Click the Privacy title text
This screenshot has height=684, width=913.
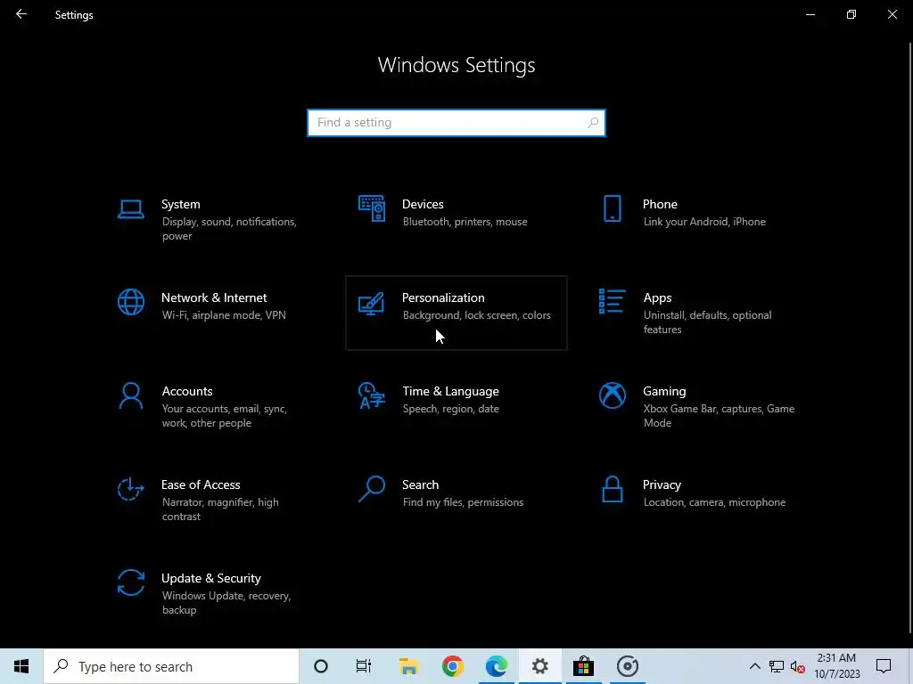(x=662, y=485)
